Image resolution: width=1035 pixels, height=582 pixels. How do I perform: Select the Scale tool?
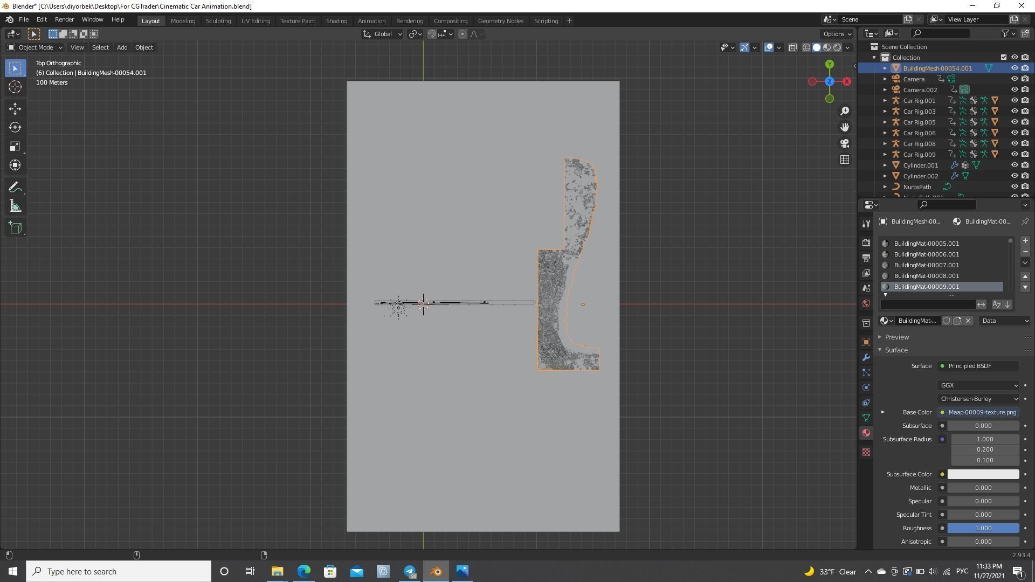tap(15, 147)
